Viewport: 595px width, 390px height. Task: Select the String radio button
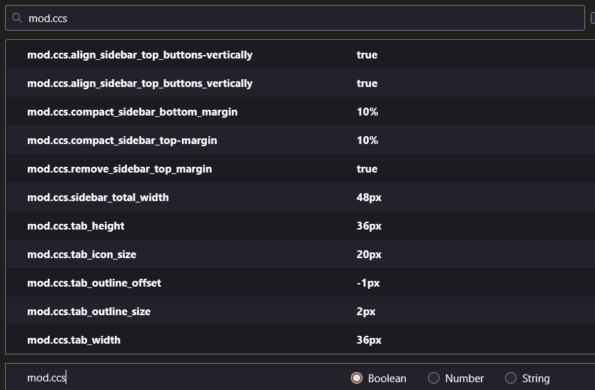(511, 378)
